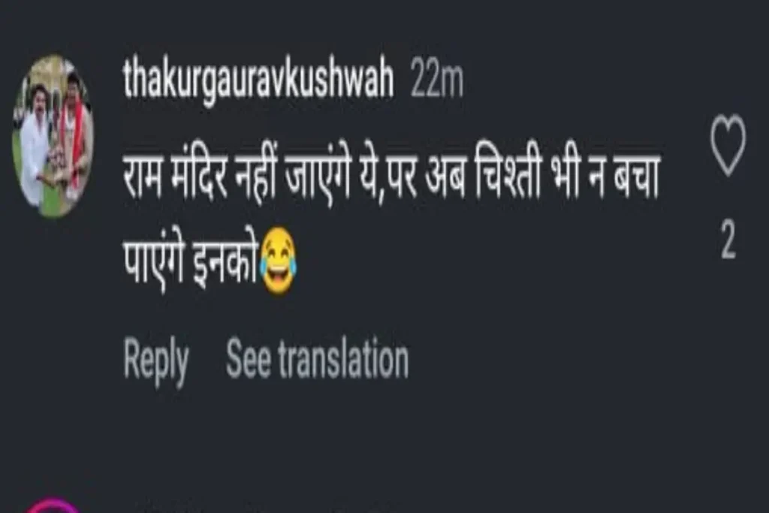This screenshot has height=513, width=769.
Task: Click the laughing tears emoji in comment
Action: tap(278, 261)
